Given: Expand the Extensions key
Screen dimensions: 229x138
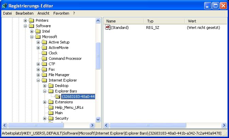Looking at the screenshot, I should 45,102.
